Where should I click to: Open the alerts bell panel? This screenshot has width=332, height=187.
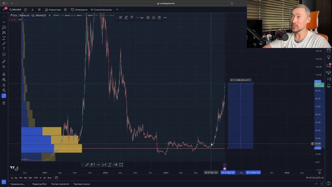328,86
